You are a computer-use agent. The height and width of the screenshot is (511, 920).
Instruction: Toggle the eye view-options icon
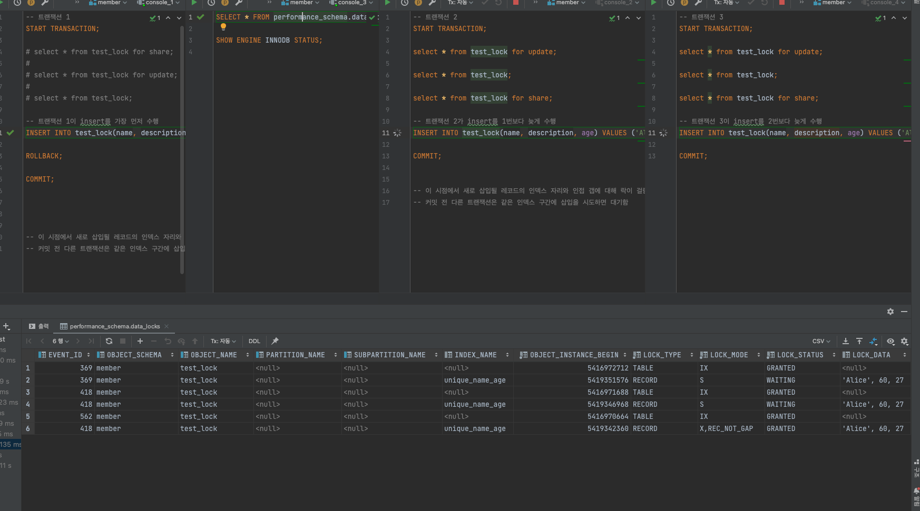890,341
